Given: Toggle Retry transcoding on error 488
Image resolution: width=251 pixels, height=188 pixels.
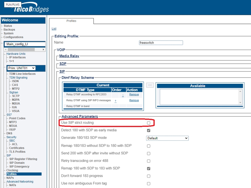Looking at the screenshot, I should point(149,161).
